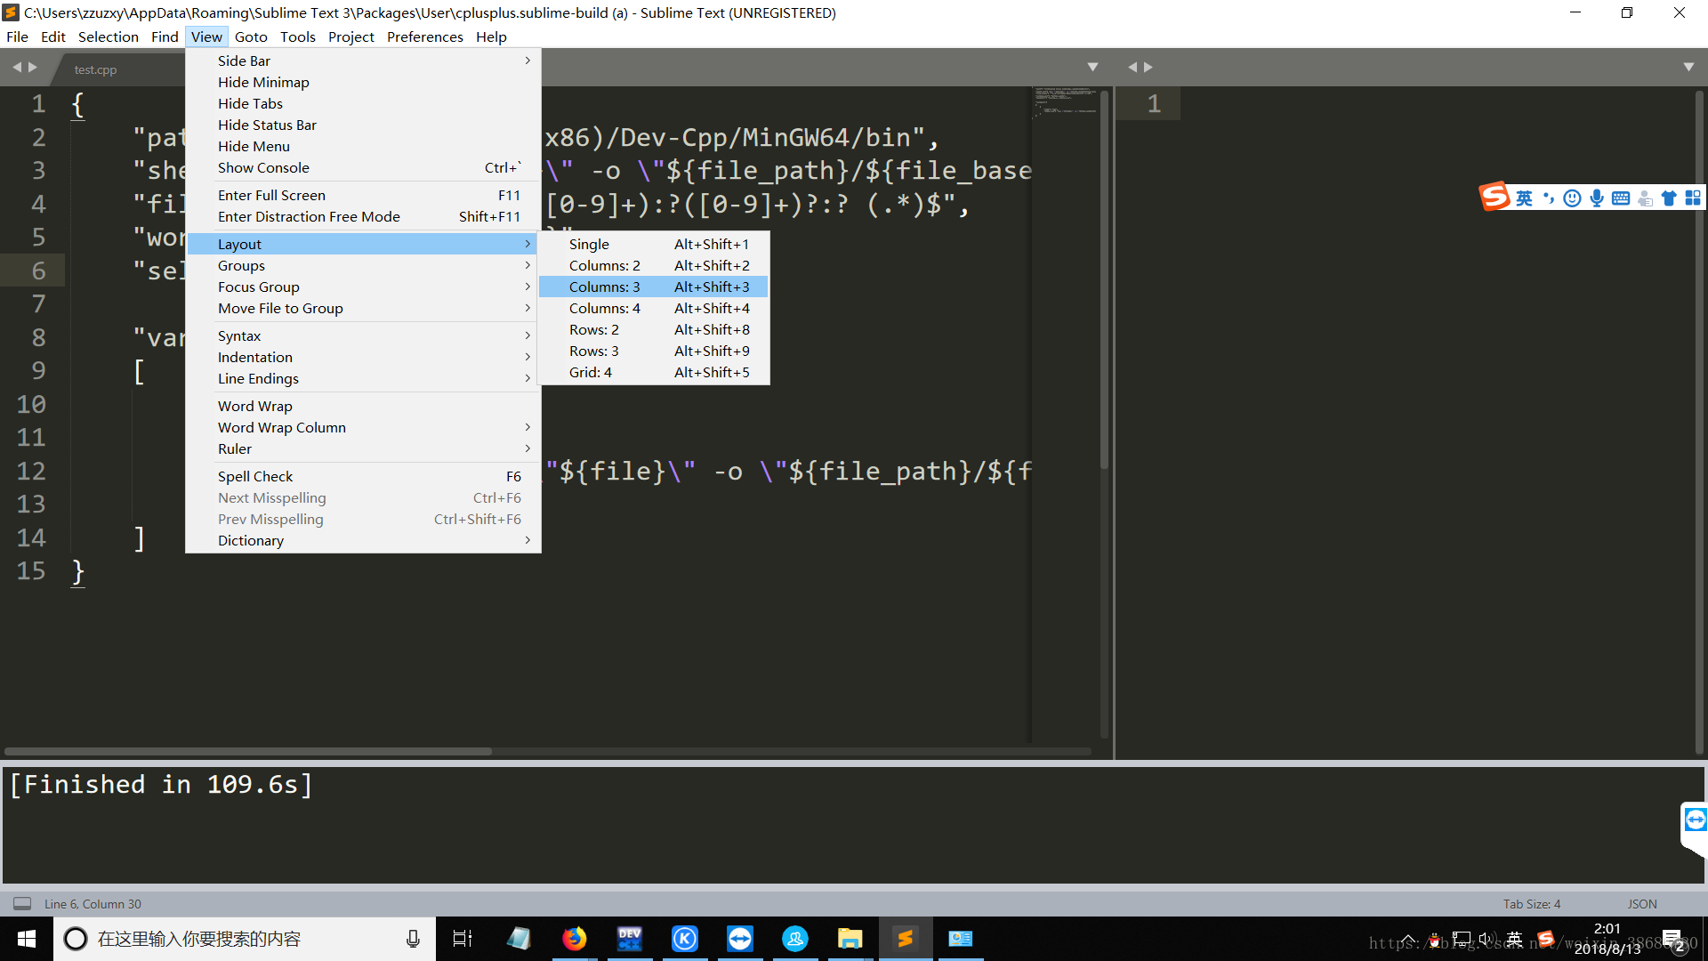
Task: Select Enter Full Screen
Action: point(363,195)
